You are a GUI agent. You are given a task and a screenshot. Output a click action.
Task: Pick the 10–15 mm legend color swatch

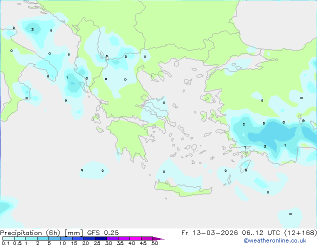(66, 238)
